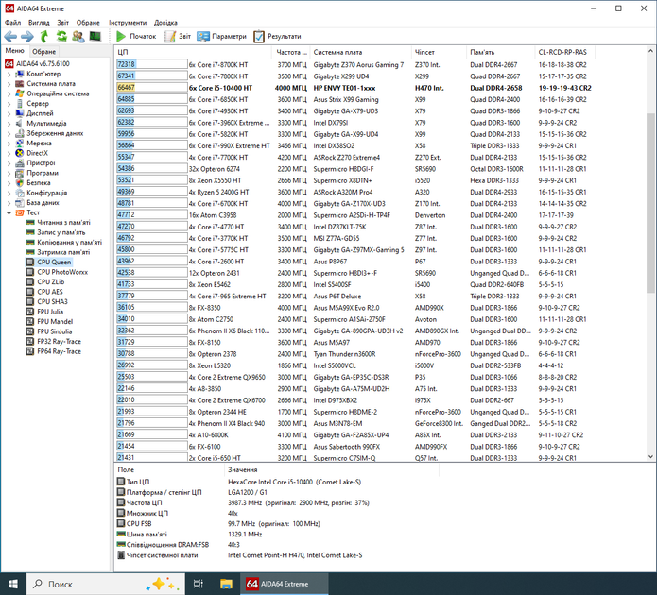Open File Explorer from taskbar
This screenshot has height=595, width=657.
pyautogui.click(x=226, y=584)
